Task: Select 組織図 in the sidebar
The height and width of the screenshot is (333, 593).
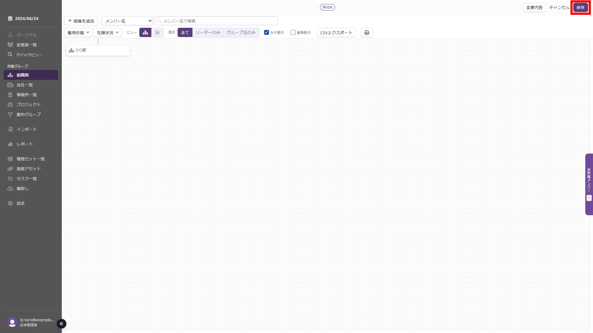Action: pos(31,75)
